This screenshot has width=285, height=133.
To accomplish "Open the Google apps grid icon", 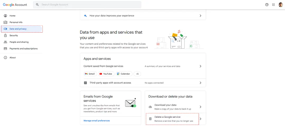I will pos(273,5).
